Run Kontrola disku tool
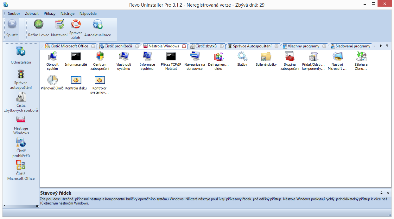Image resolution: width=394 pixels, height=219 pixels. [x=76, y=82]
